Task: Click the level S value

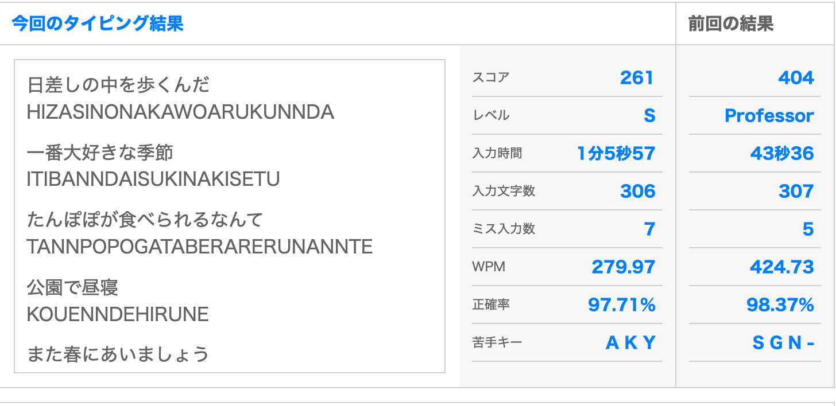Action: [649, 116]
